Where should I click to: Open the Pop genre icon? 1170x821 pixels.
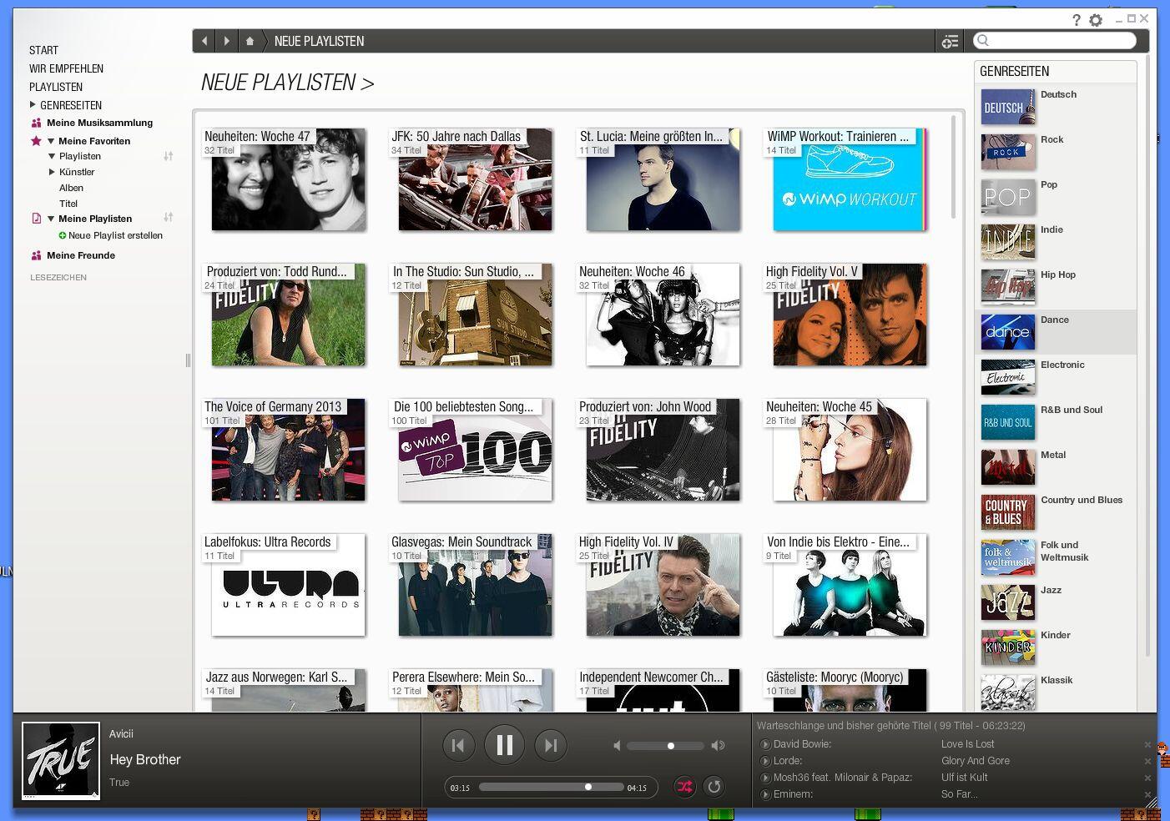[x=1008, y=197]
